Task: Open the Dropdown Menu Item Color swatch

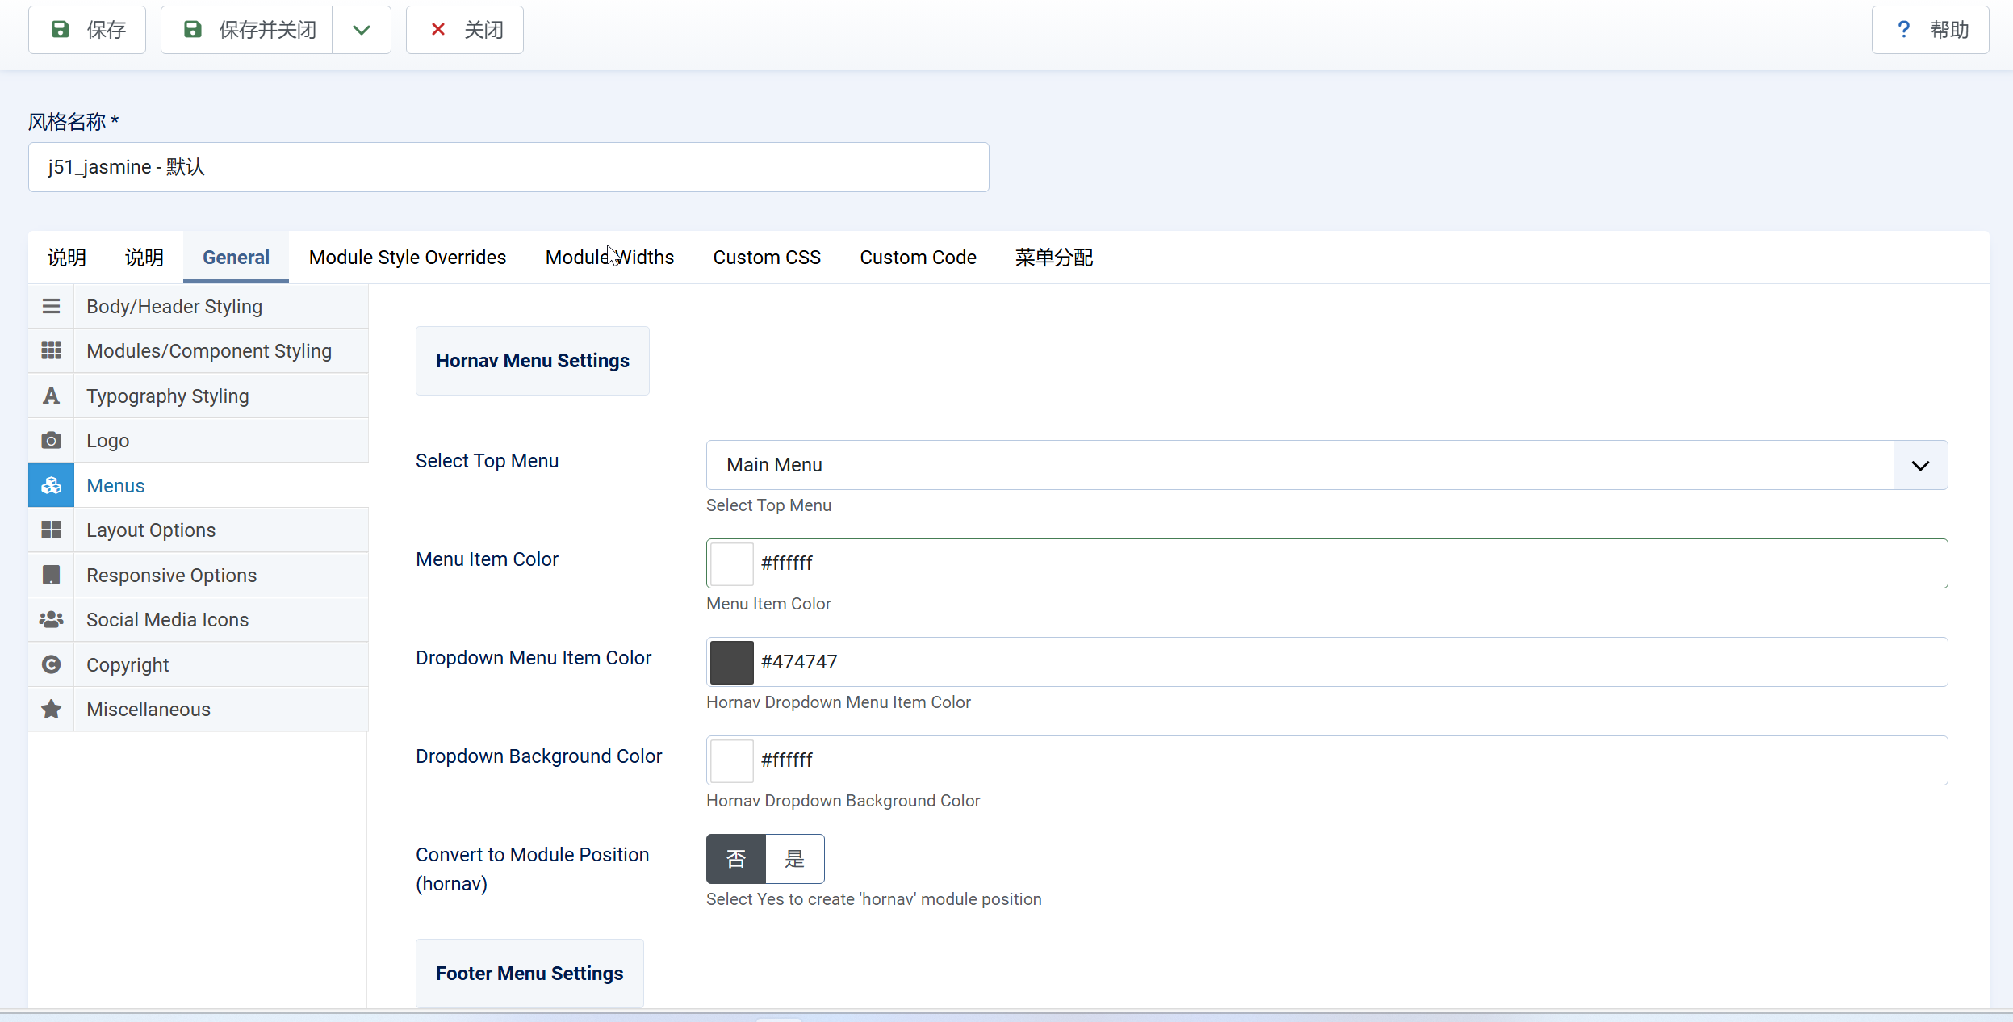Action: coord(731,662)
